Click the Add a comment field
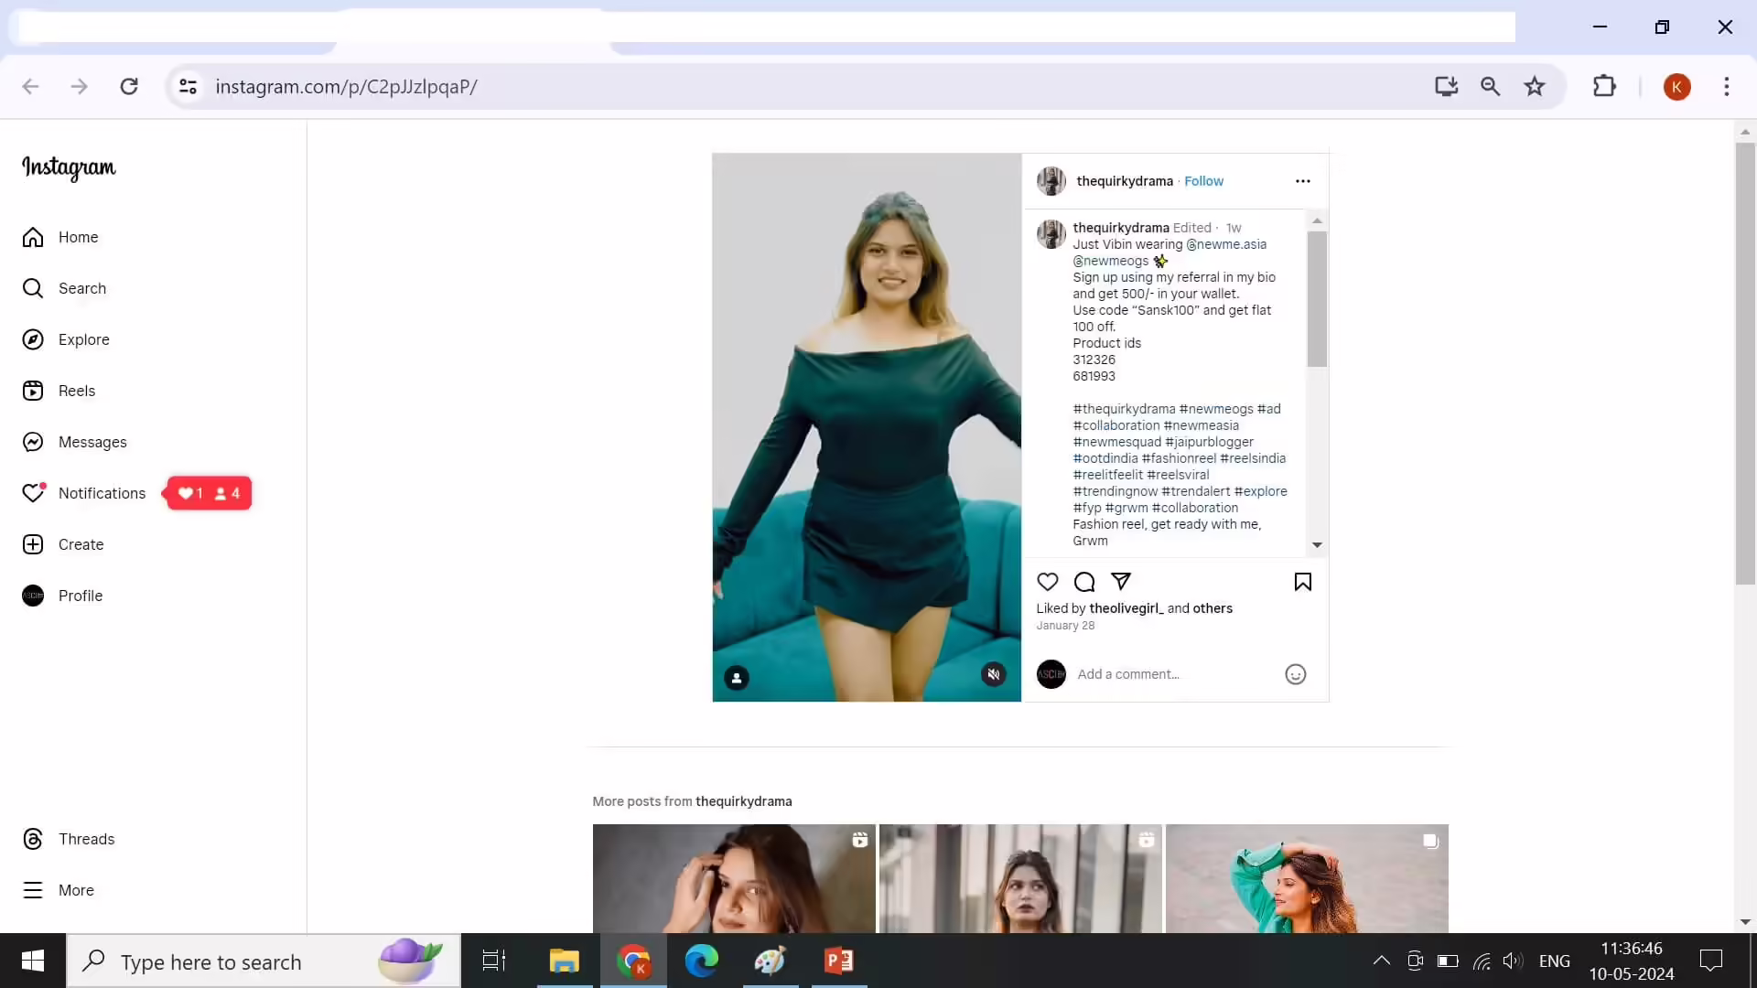The image size is (1757, 988). (1176, 674)
